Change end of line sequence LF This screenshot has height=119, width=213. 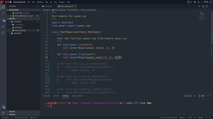[195, 118]
